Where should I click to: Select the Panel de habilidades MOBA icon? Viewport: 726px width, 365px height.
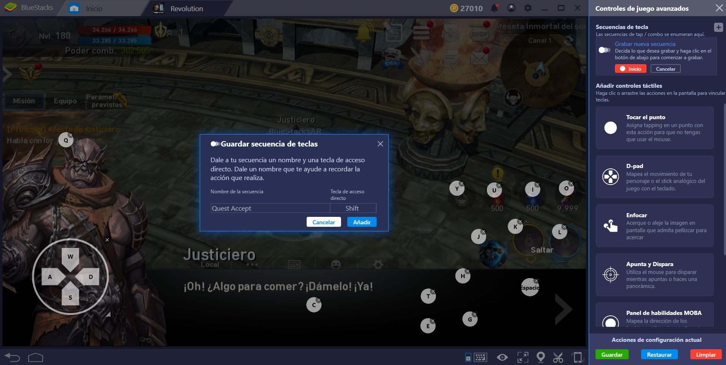point(610,322)
